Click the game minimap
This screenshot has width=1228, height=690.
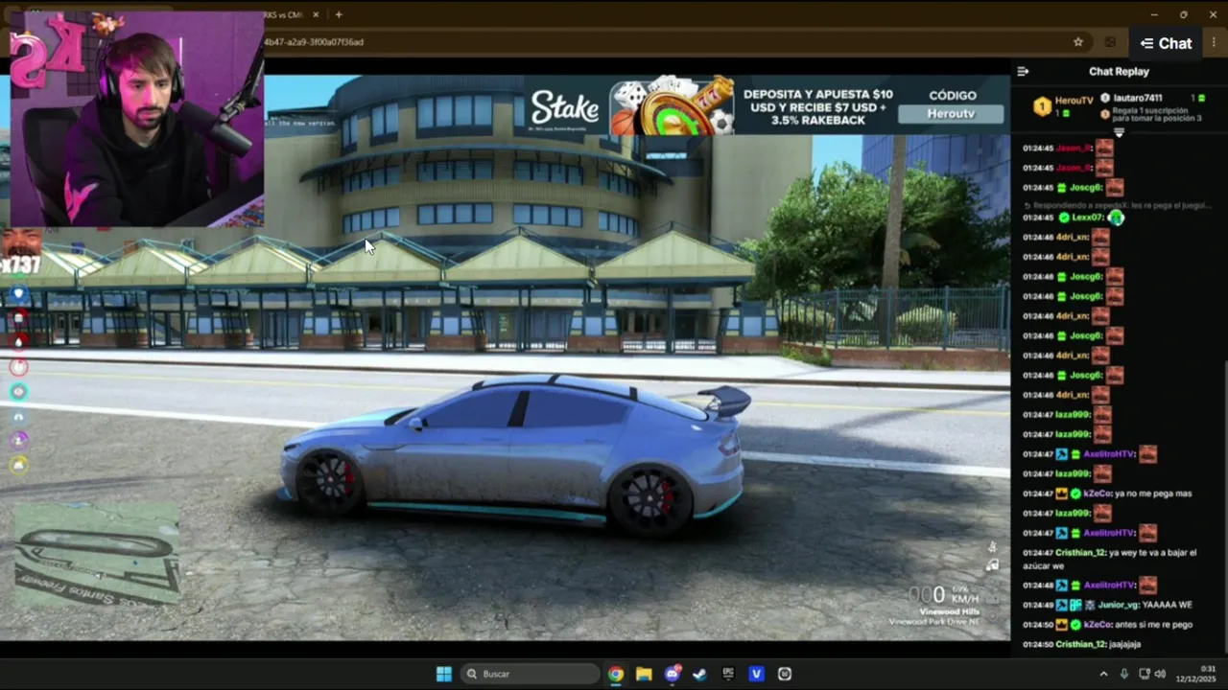point(96,557)
